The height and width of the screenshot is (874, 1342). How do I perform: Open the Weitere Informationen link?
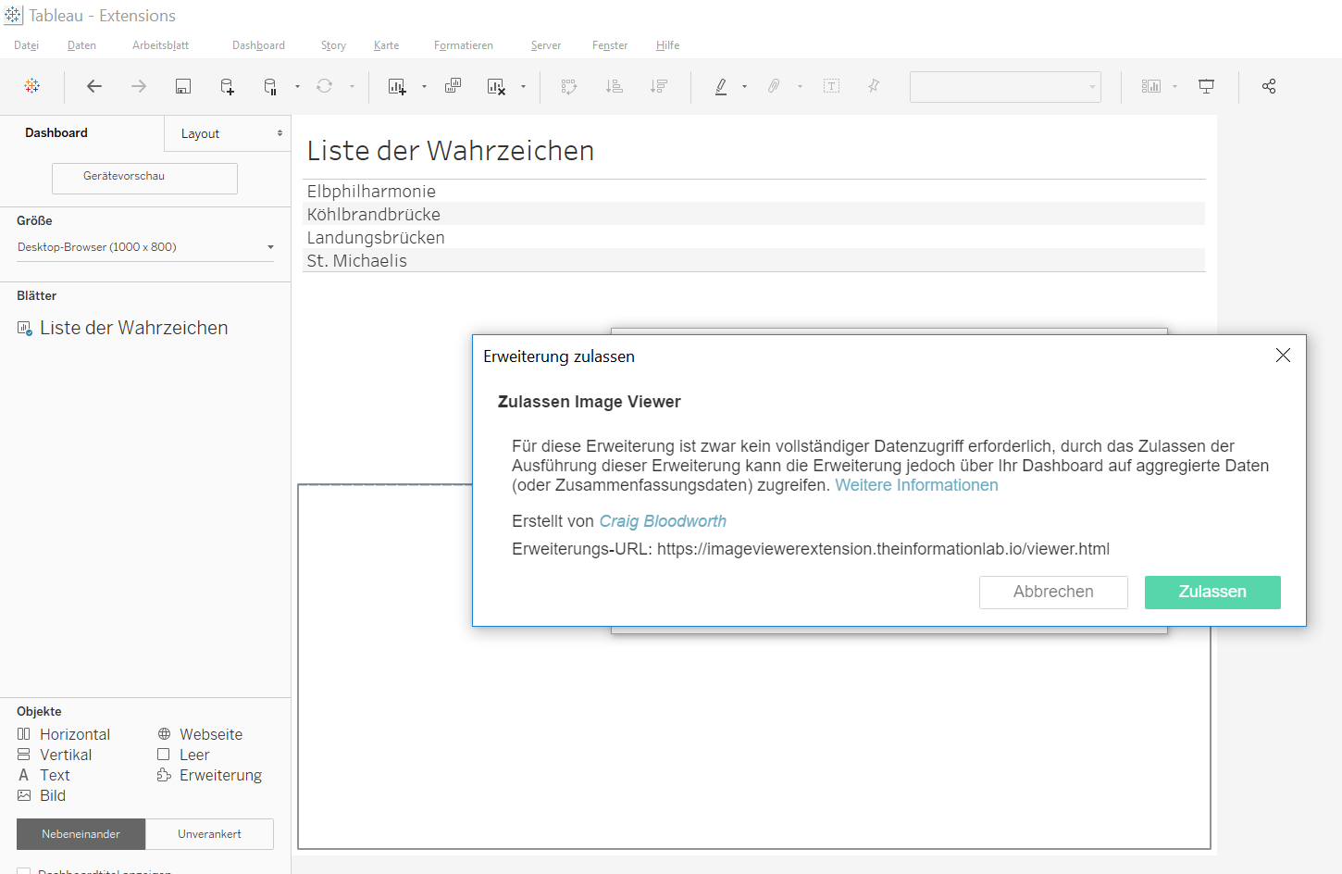point(916,485)
